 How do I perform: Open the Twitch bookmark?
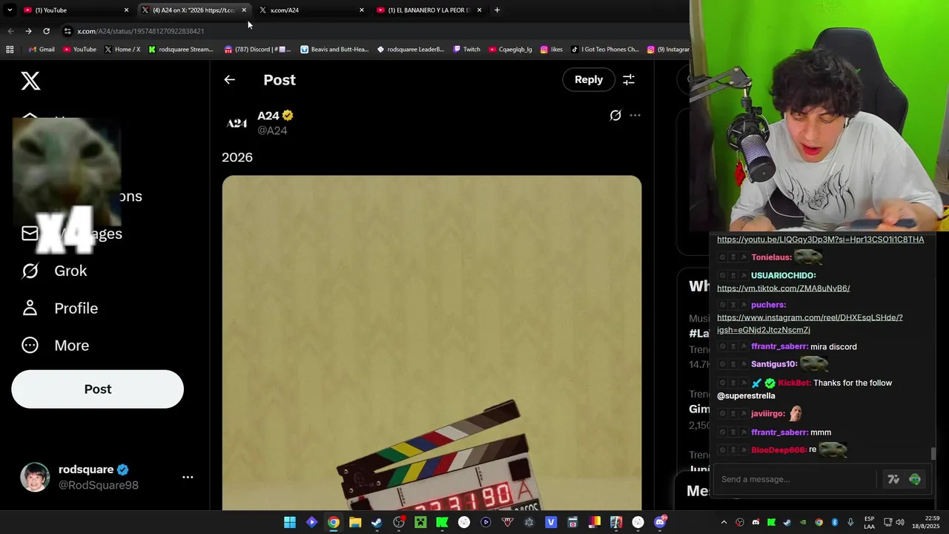click(x=466, y=50)
